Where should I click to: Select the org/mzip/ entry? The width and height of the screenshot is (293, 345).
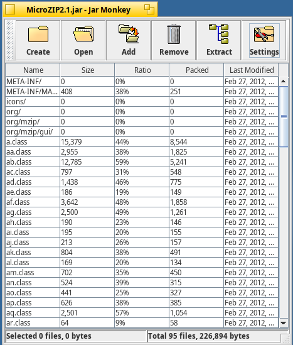(x=142, y=122)
